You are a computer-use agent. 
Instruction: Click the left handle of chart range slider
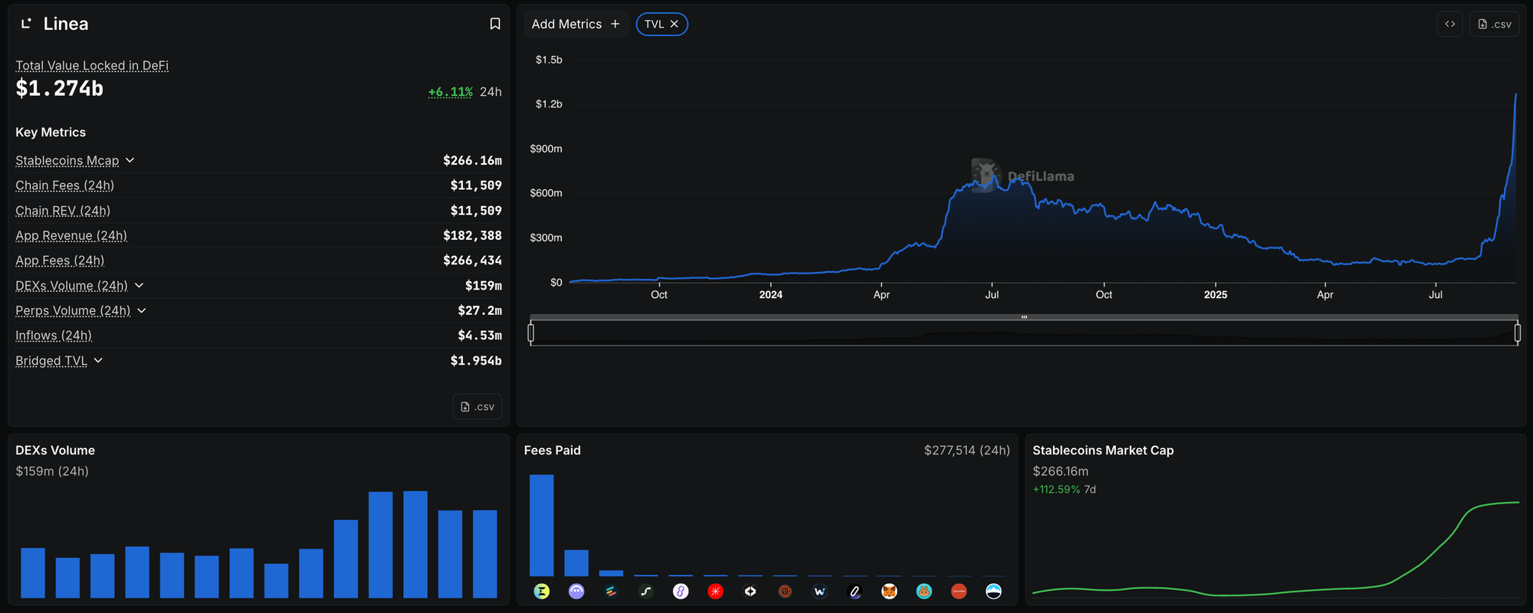[530, 333]
